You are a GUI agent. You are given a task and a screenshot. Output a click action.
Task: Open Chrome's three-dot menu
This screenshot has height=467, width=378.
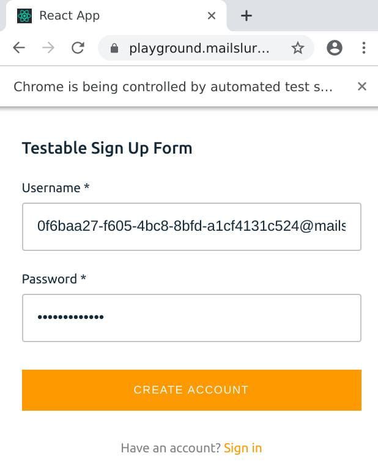pyautogui.click(x=364, y=48)
